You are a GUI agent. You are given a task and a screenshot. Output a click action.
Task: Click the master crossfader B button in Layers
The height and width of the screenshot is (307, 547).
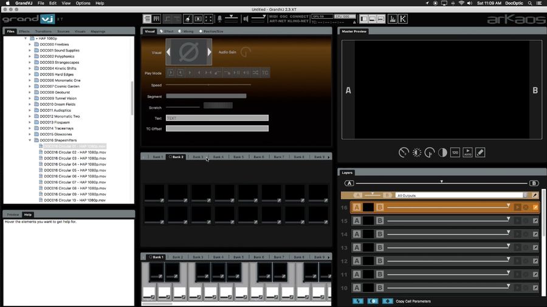coord(534,183)
